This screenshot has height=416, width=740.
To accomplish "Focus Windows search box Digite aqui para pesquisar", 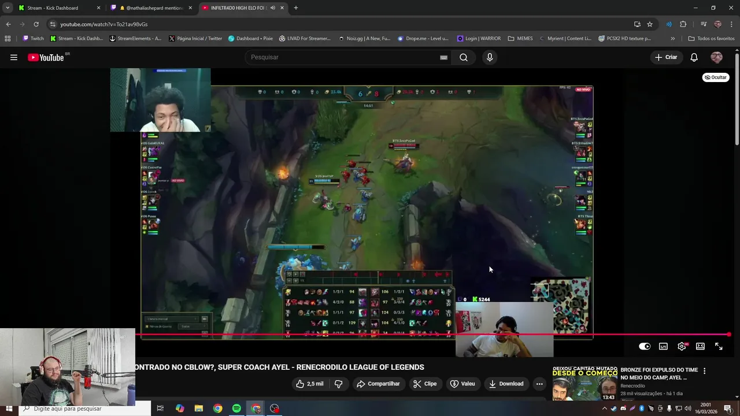I will [84, 408].
